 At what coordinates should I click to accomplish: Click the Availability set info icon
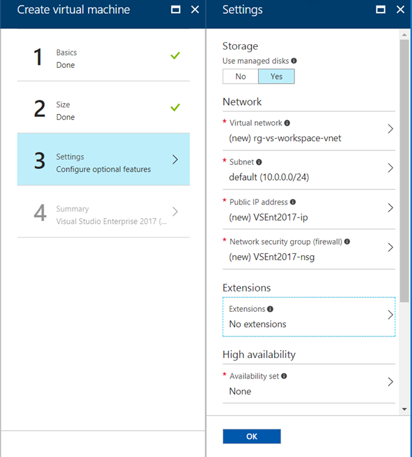284,376
